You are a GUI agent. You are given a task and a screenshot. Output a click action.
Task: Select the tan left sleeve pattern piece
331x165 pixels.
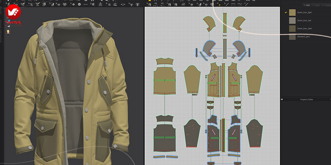pos(192,79)
